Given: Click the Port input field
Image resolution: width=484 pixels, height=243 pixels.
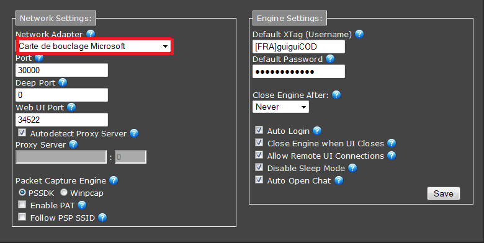Looking at the screenshot, I should (61, 70).
